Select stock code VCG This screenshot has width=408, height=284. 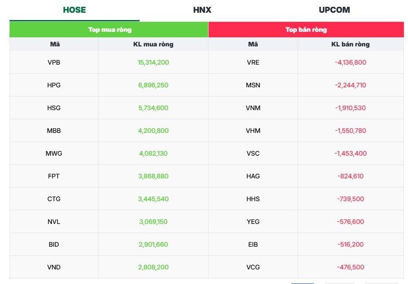[253, 267]
